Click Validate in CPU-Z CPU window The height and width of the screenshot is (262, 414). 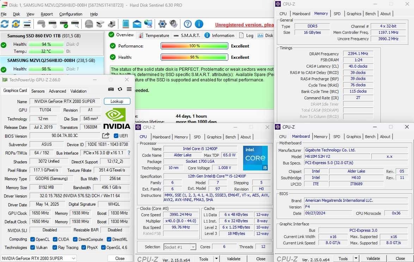(234, 259)
